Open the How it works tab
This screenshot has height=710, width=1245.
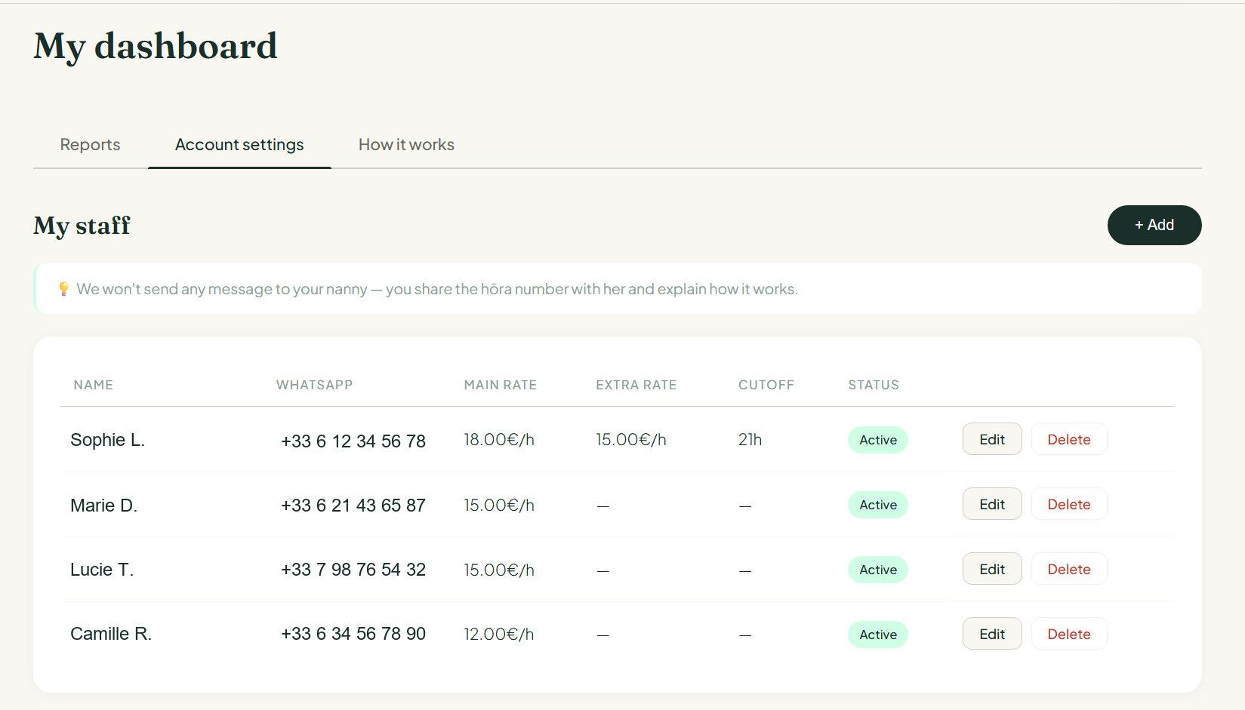tap(406, 145)
